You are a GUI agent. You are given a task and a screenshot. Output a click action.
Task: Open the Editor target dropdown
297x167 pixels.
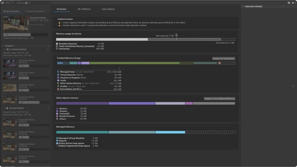[x=8, y=3]
